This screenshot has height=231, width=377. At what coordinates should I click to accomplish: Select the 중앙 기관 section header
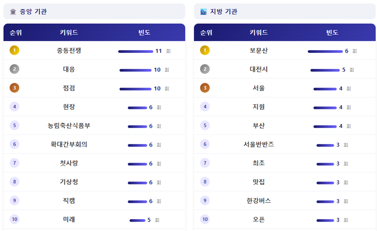[33, 12]
